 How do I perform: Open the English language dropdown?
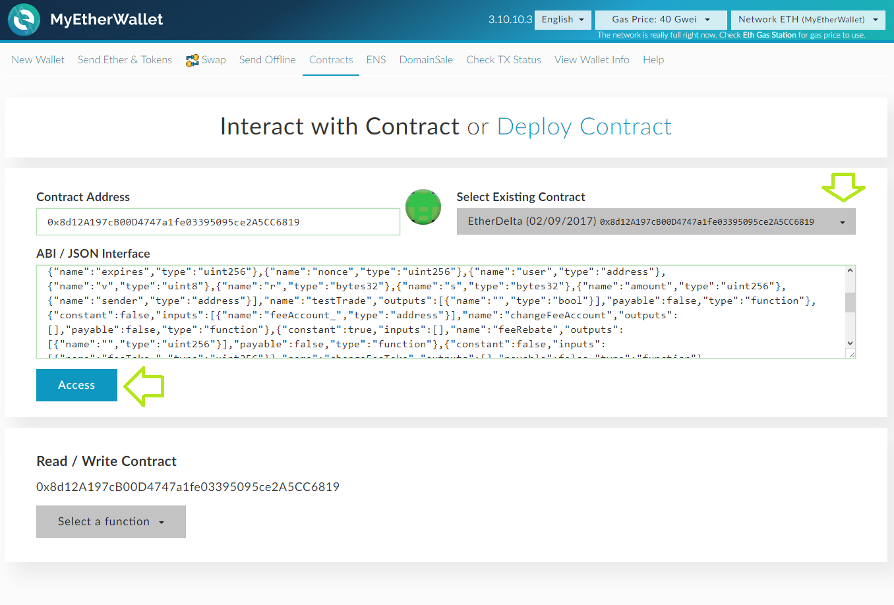pos(563,20)
